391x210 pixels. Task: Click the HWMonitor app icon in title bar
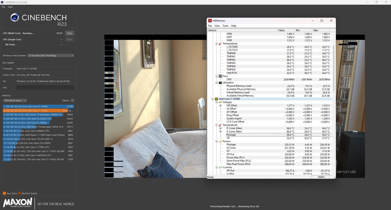tap(210, 21)
